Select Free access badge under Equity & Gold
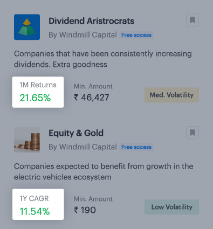Image resolution: width=213 pixels, height=229 pixels. click(x=136, y=147)
